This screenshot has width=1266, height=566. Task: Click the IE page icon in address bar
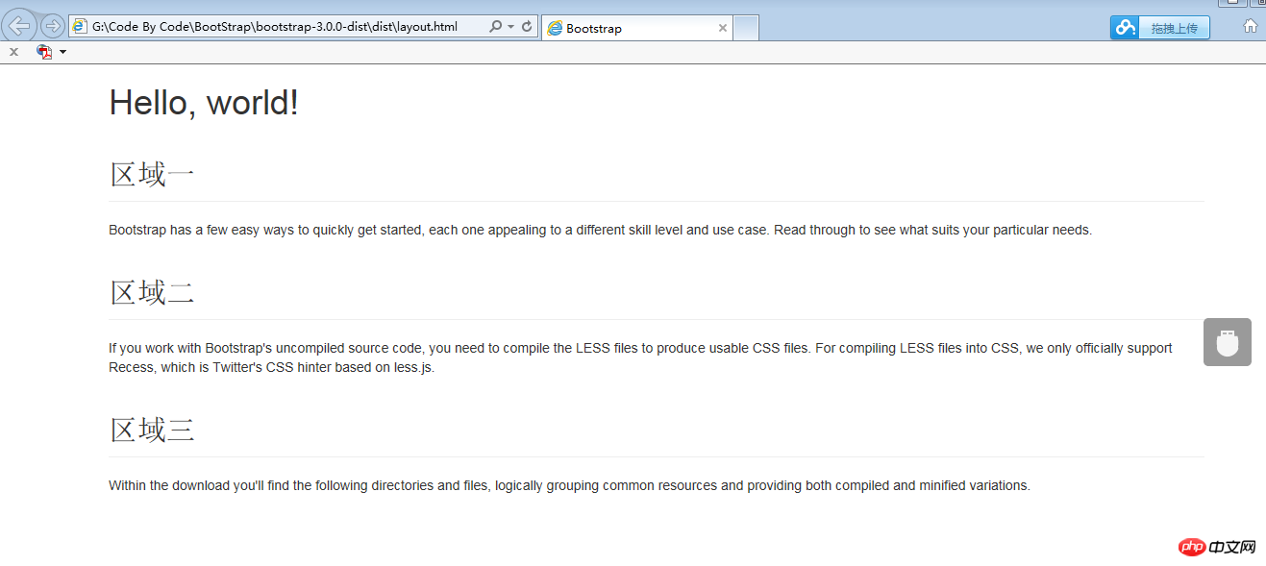point(81,27)
